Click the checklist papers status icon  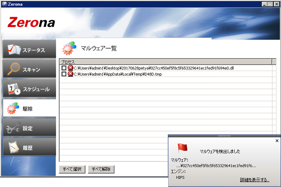(x=14, y=49)
